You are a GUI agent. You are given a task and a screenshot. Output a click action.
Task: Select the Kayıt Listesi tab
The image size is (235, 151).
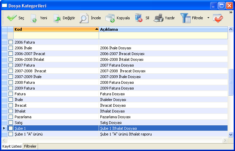pyautogui.click(x=12, y=146)
